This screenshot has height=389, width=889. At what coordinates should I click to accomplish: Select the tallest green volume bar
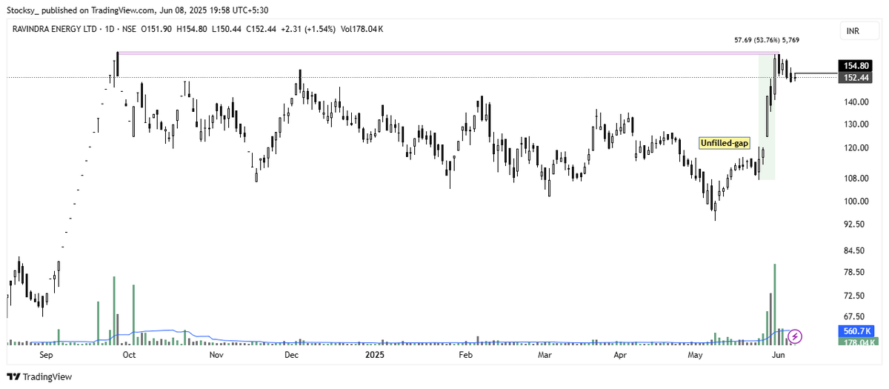(775, 304)
